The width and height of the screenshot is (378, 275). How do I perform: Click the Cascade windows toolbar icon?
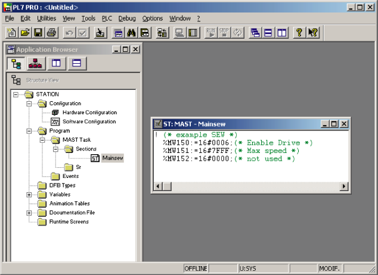pos(255,33)
